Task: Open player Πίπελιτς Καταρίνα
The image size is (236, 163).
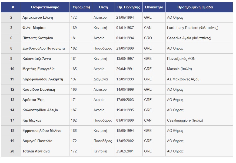Action: [38, 38]
